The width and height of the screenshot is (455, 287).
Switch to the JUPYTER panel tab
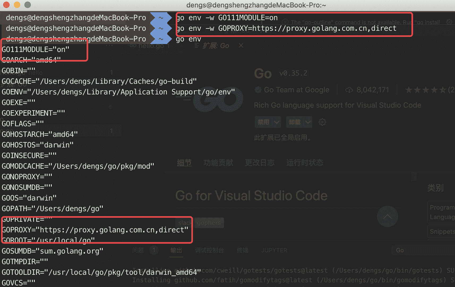[274, 250]
